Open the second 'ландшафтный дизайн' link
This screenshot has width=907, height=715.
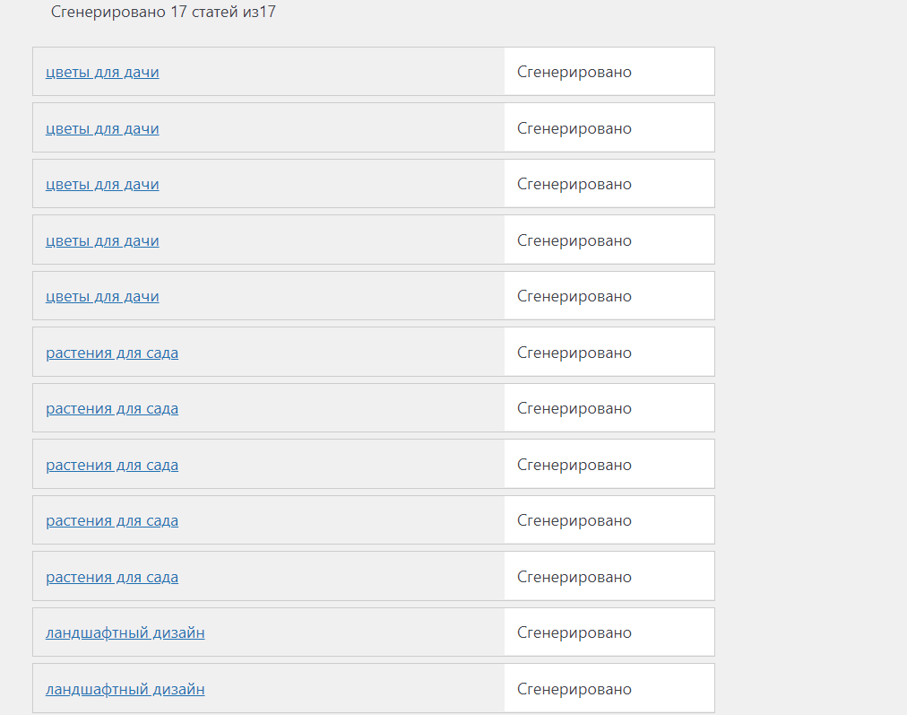pos(125,689)
